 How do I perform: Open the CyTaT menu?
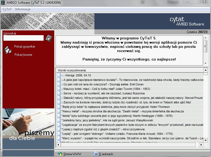[7, 9]
